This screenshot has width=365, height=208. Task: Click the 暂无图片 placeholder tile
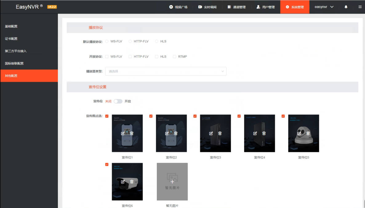click(x=172, y=181)
